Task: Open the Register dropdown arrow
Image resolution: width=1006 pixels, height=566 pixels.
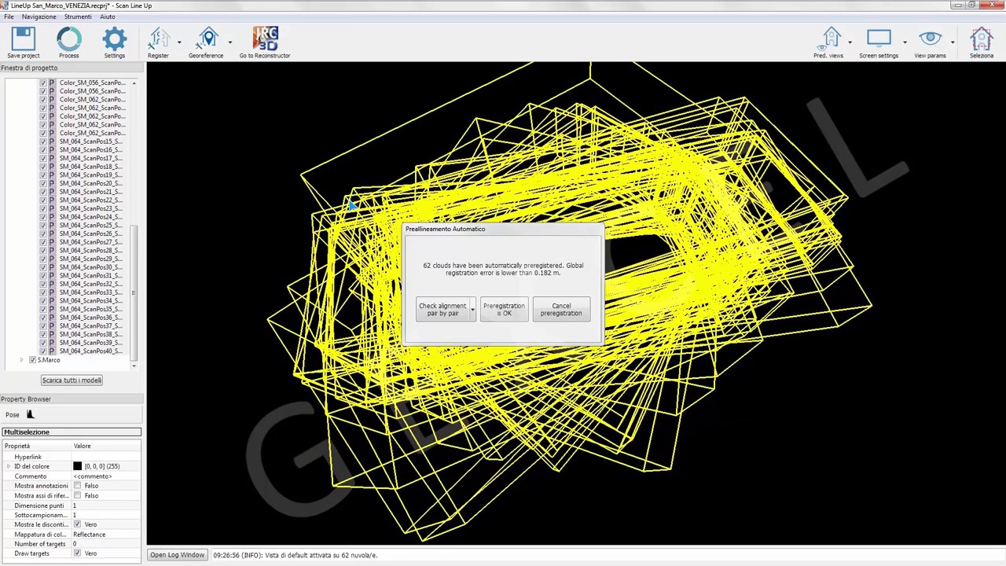Action: 179,42
